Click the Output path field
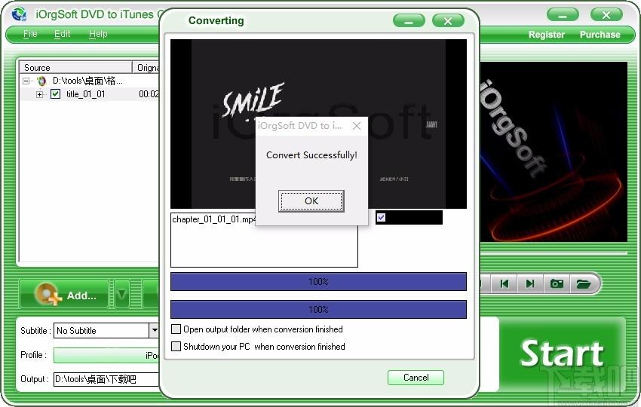This screenshot has height=407, width=641. coord(106,379)
